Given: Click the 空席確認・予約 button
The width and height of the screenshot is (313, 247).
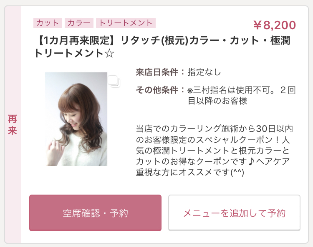Looking at the screenshot, I should (x=95, y=213).
